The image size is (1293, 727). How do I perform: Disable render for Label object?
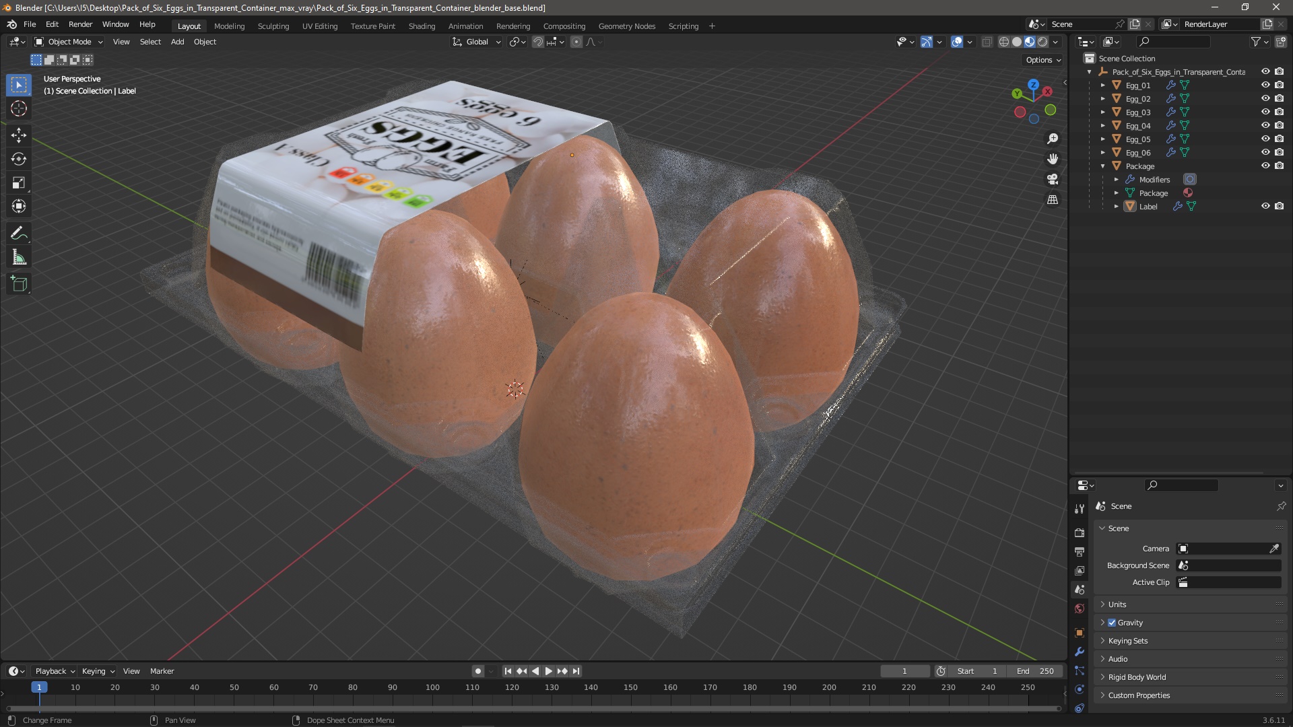[x=1280, y=207]
